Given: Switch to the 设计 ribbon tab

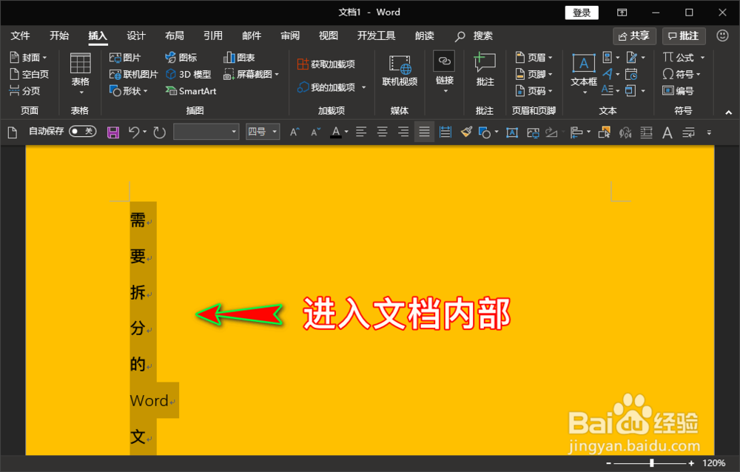Looking at the screenshot, I should (138, 35).
